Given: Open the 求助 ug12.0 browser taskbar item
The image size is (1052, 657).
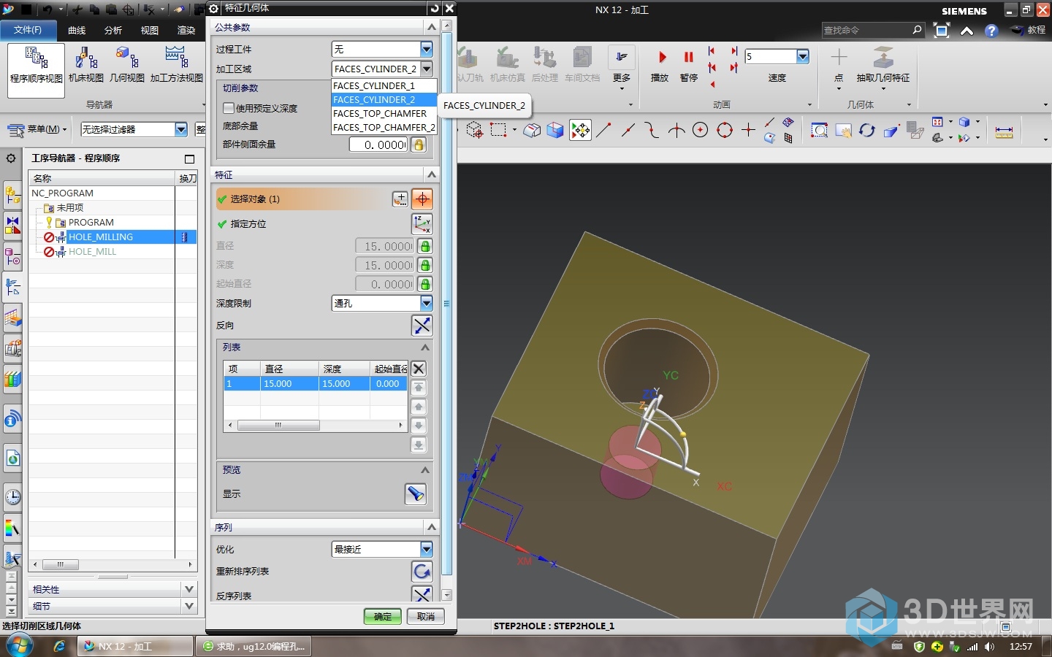Looking at the screenshot, I should pyautogui.click(x=254, y=646).
